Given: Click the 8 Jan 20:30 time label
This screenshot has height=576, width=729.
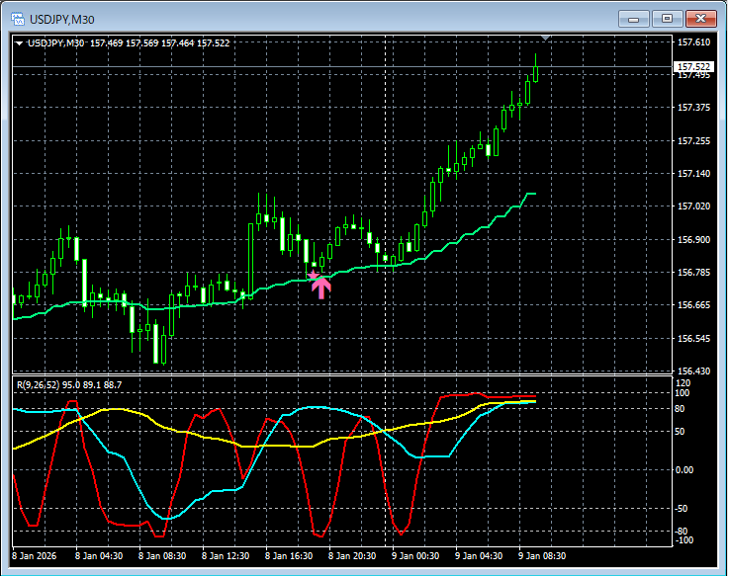Looking at the screenshot, I should tap(352, 555).
